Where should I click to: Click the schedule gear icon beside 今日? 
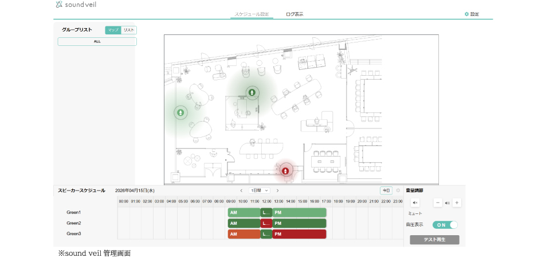(x=398, y=190)
